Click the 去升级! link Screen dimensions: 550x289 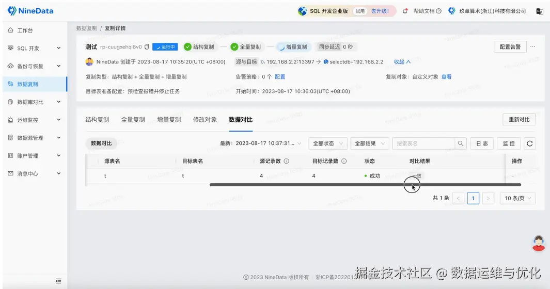[x=380, y=11]
